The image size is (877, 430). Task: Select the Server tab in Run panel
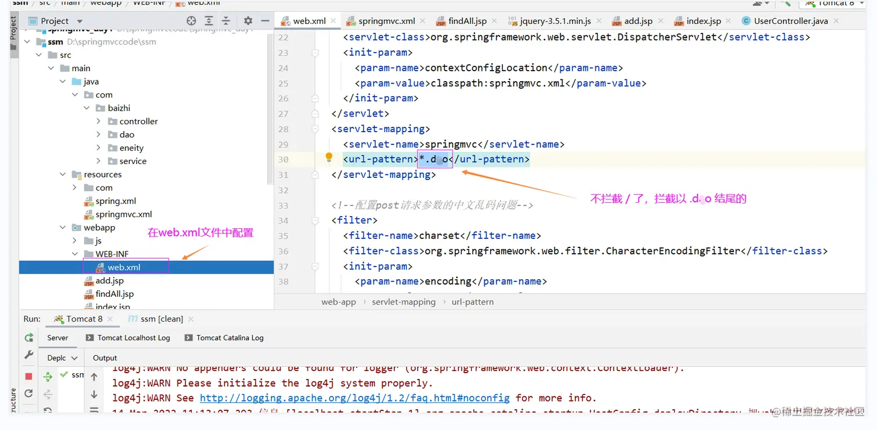click(x=57, y=337)
